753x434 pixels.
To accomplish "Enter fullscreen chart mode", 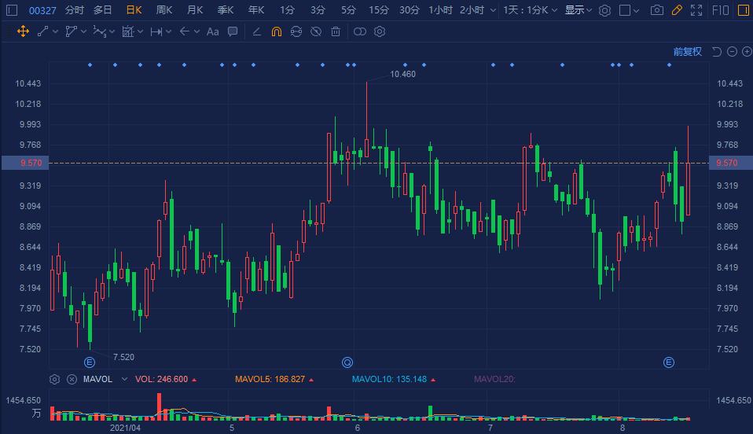I will click(696, 10).
